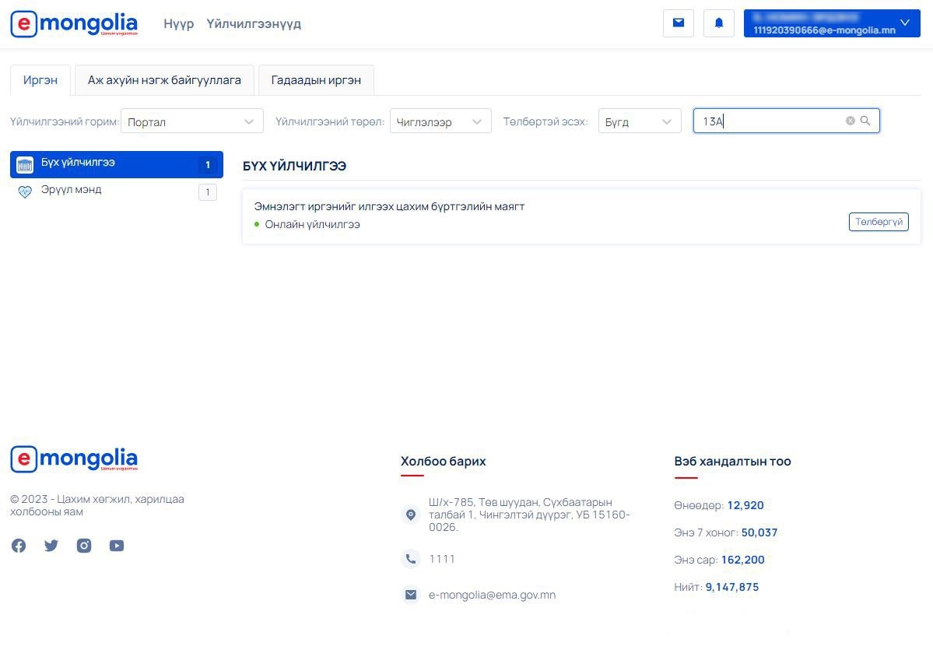Click the Төлбөргүй badge button
The image size is (933, 657).
pos(878,222)
